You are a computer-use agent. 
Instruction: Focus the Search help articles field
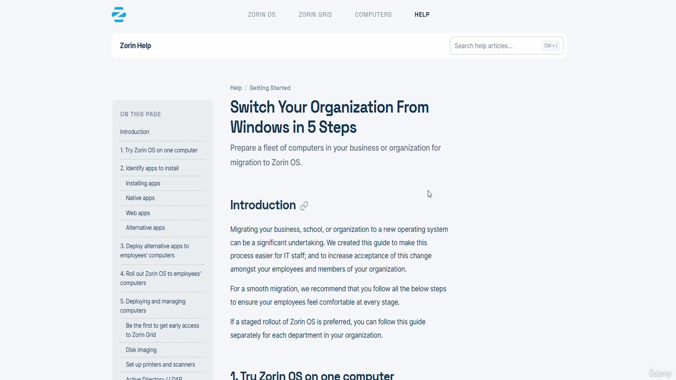[x=506, y=46]
